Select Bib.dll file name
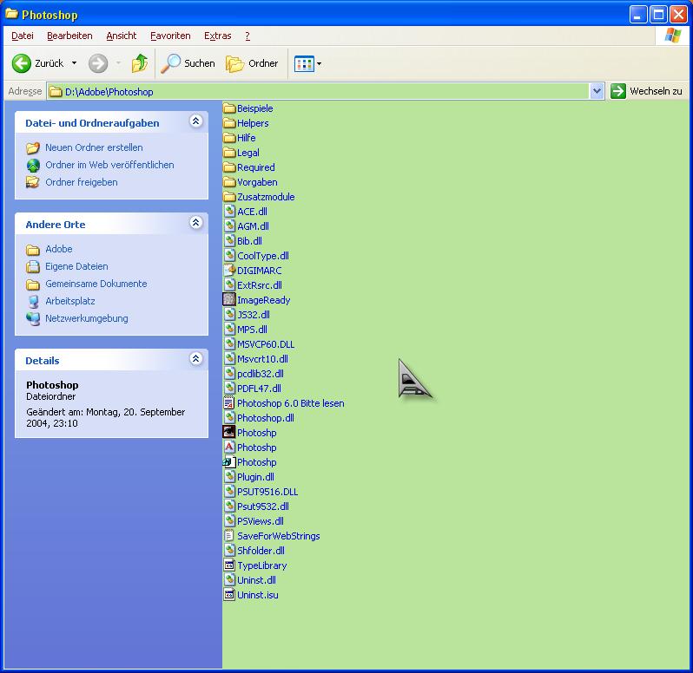This screenshot has height=673, width=693. [249, 241]
